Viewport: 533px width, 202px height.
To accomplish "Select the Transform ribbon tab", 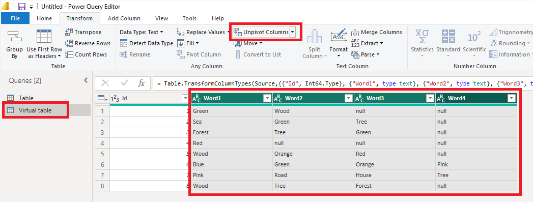I will (79, 18).
